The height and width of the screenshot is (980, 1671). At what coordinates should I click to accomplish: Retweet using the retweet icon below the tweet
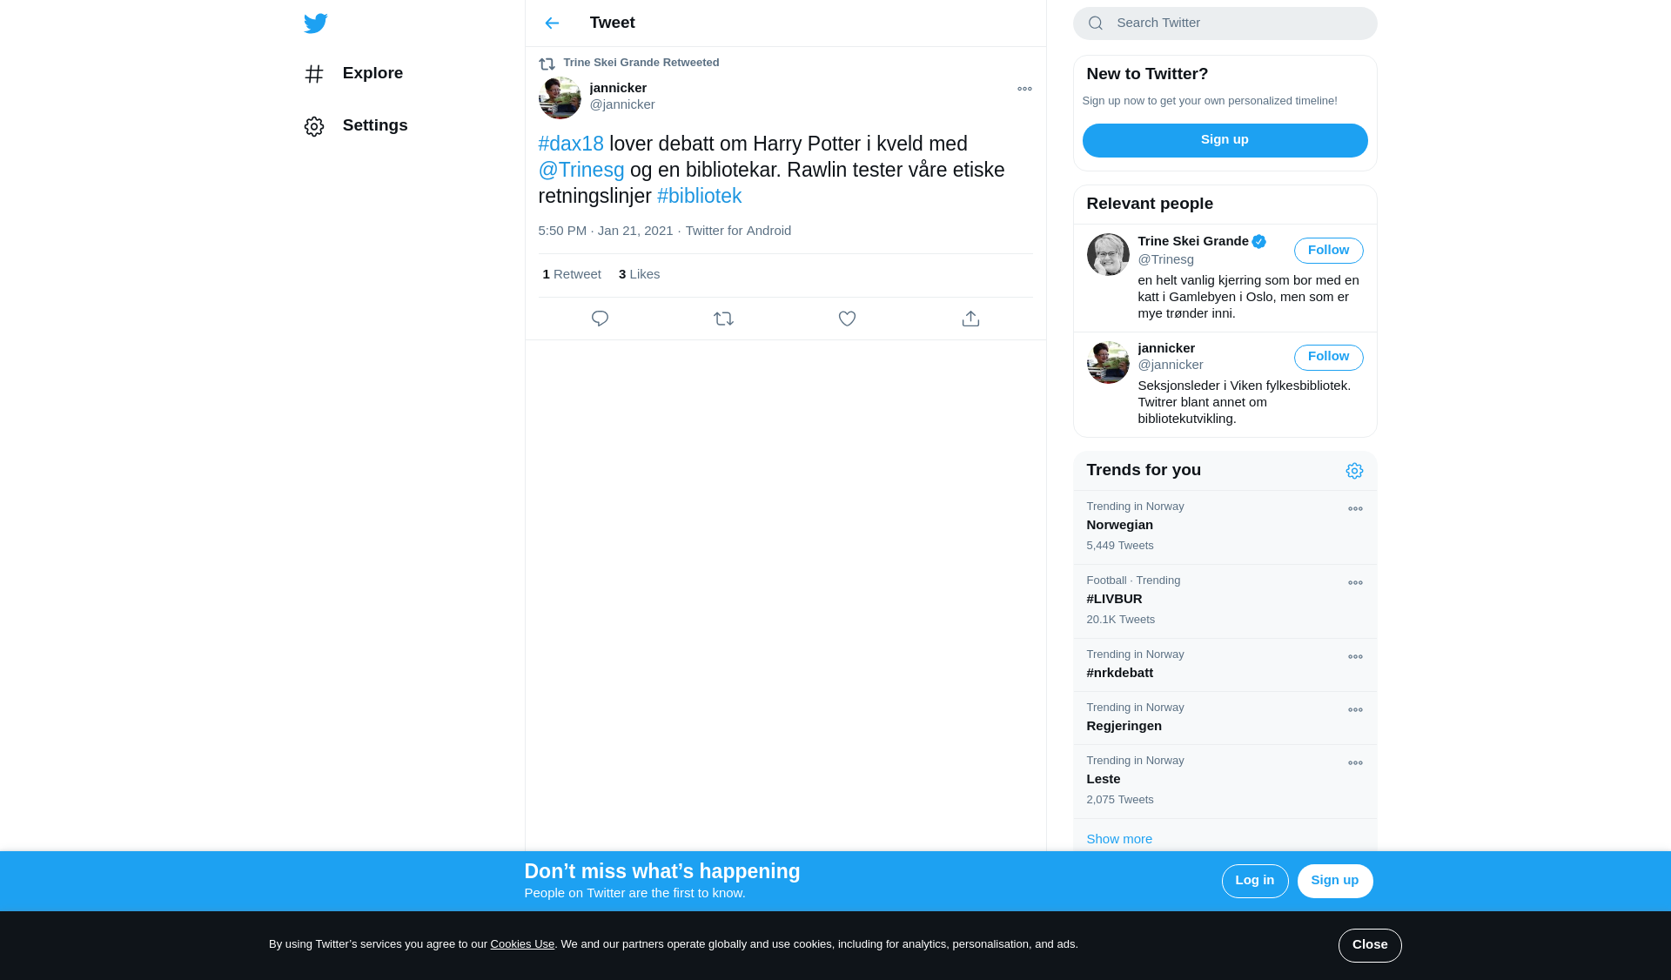[x=723, y=319]
